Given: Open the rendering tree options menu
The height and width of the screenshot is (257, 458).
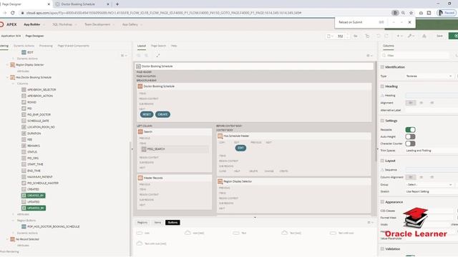Looking at the screenshot, I should click(x=124, y=56).
